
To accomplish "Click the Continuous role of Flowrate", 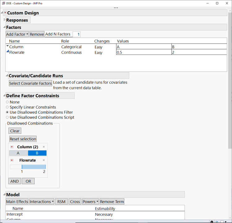I will pyautogui.click(x=71, y=52).
